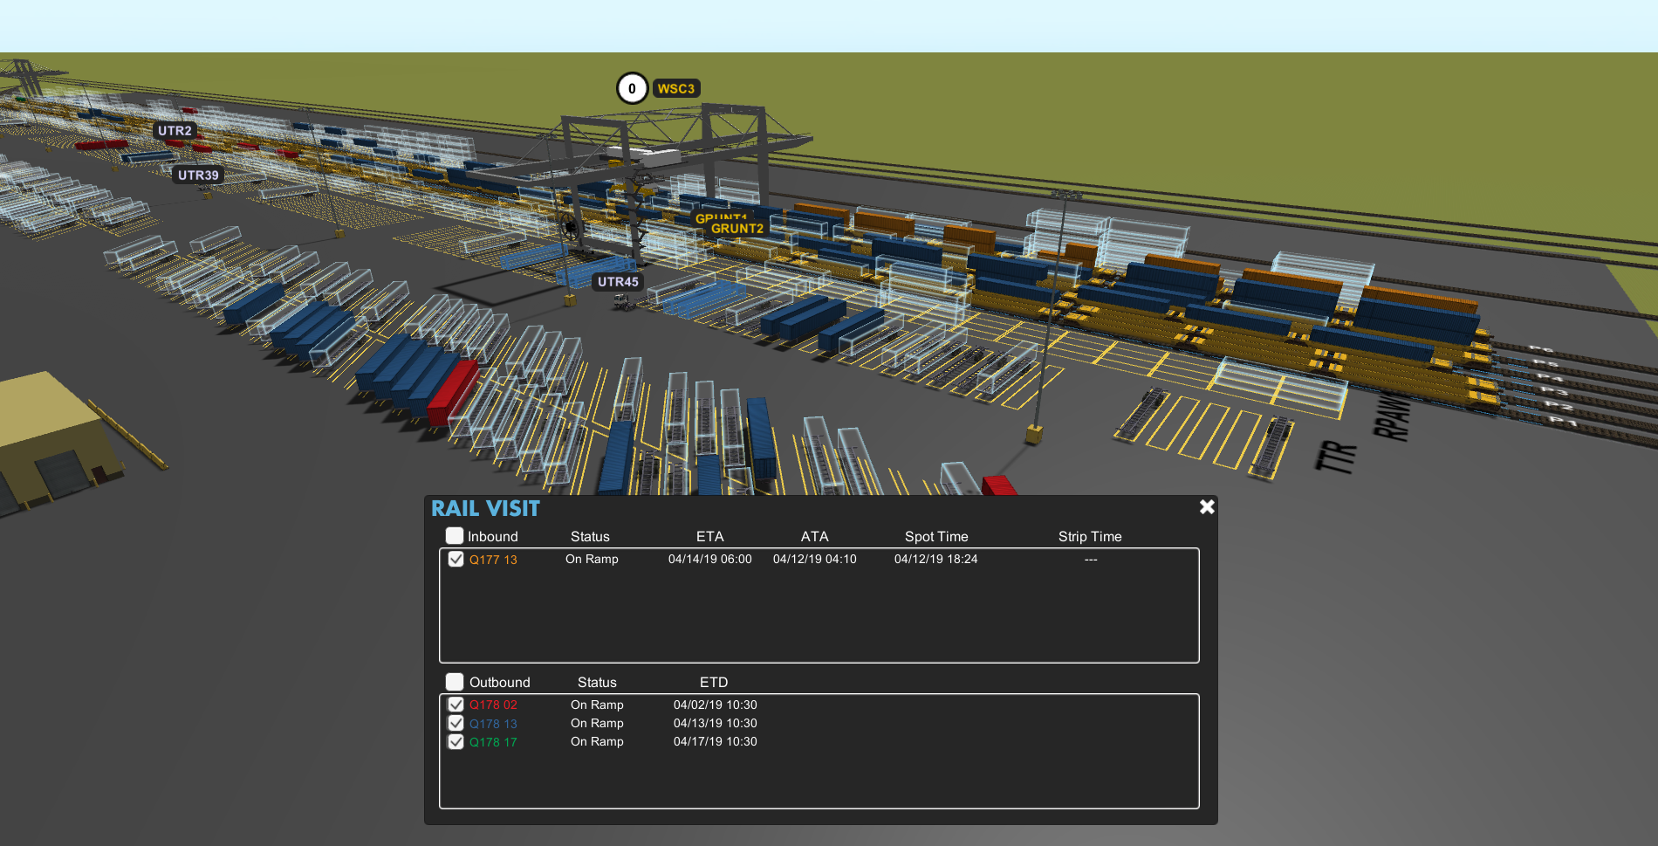Toggle the Outbound select-all checkbox
Image resolution: width=1658 pixels, height=846 pixels.
tap(455, 681)
